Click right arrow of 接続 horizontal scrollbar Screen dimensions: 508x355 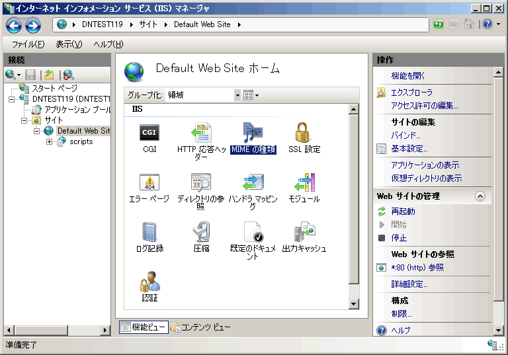pyautogui.click(x=105, y=331)
